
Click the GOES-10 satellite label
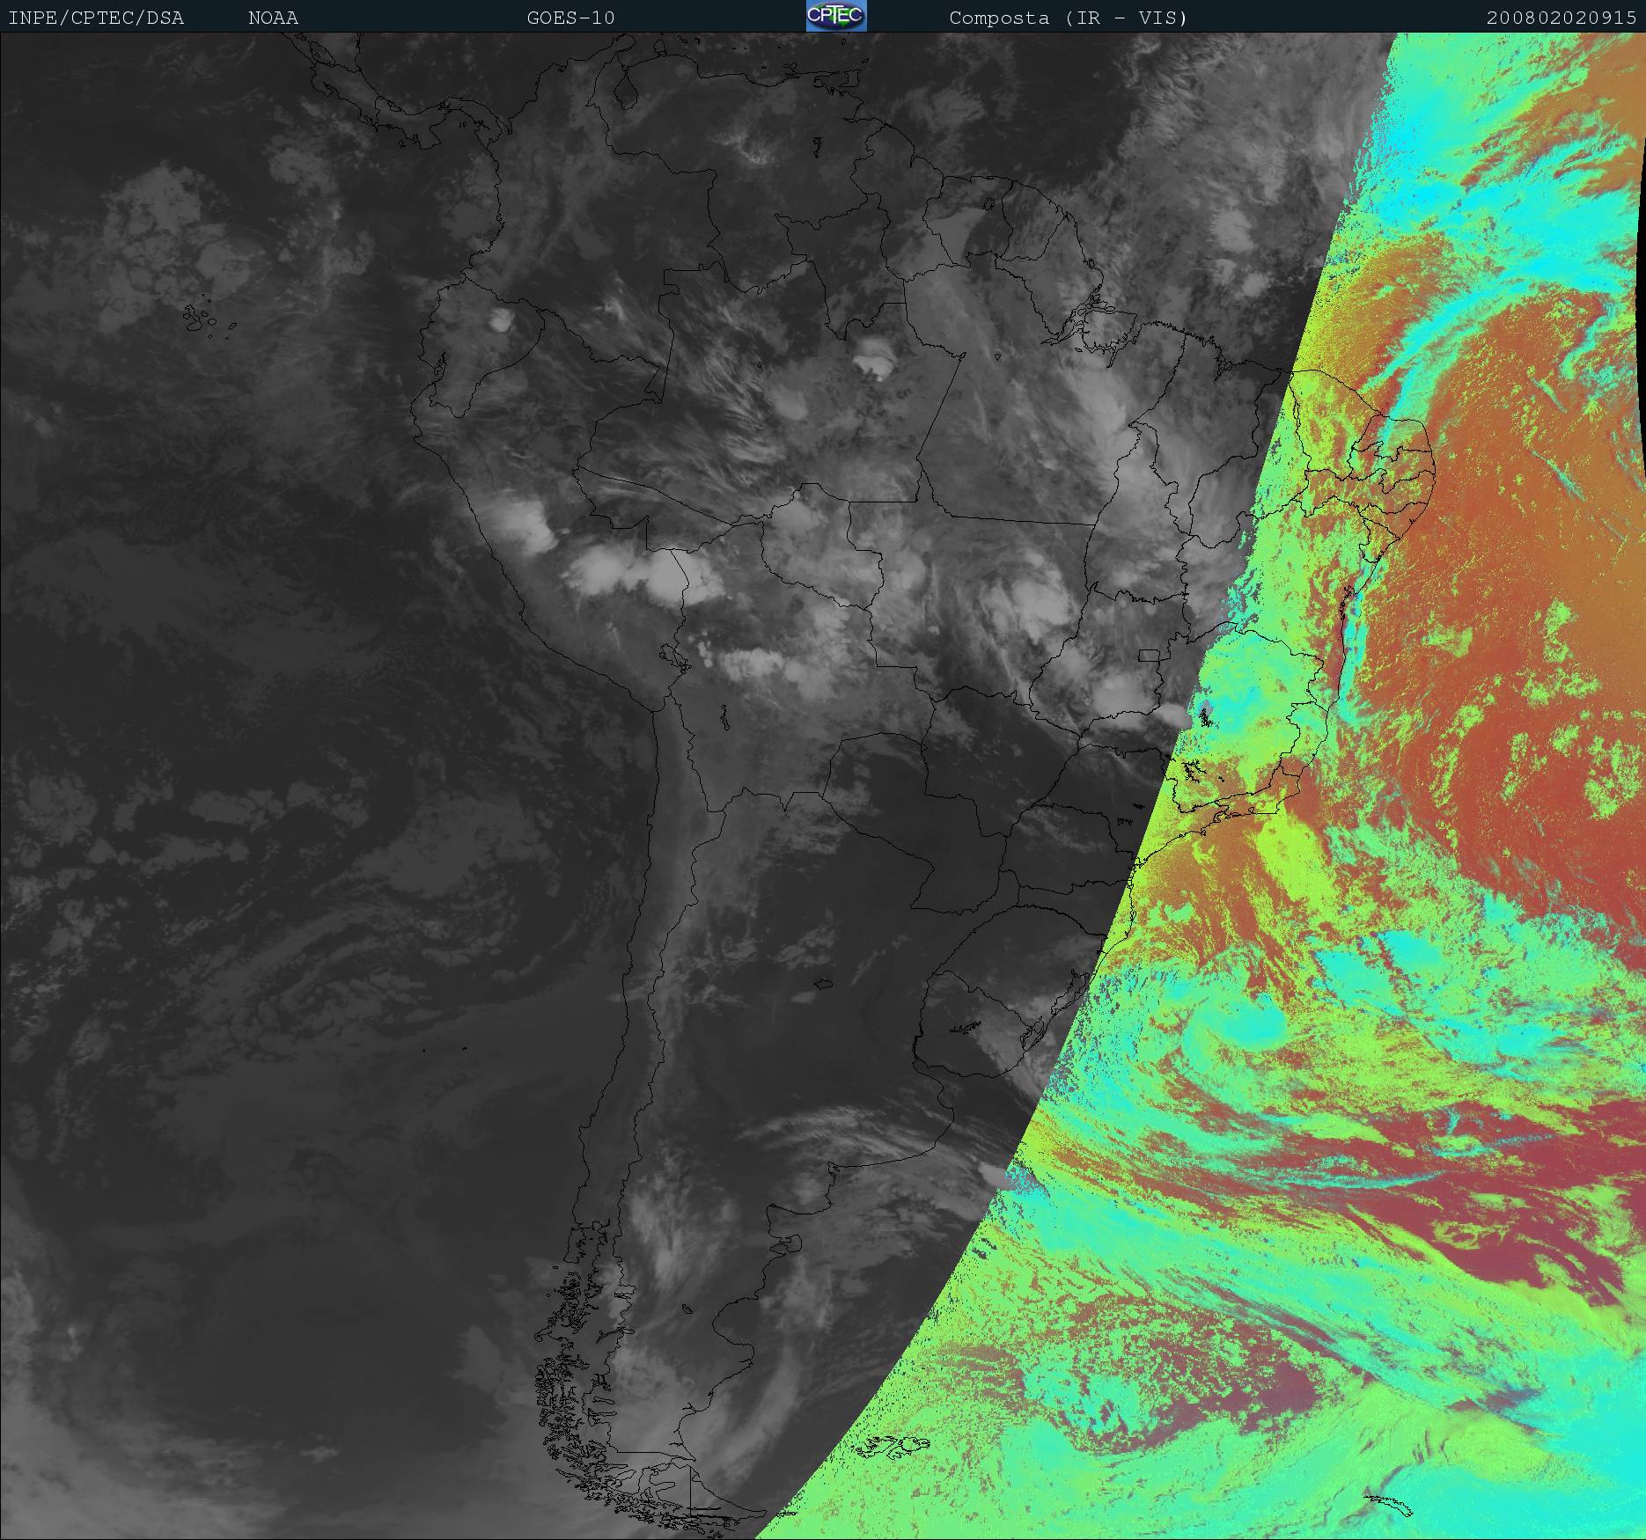coord(570,18)
